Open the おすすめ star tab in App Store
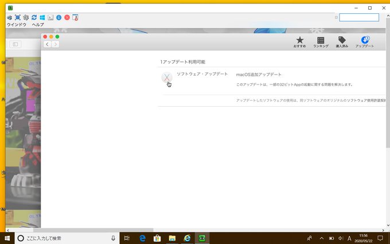The height and width of the screenshot is (244, 390). (300, 42)
